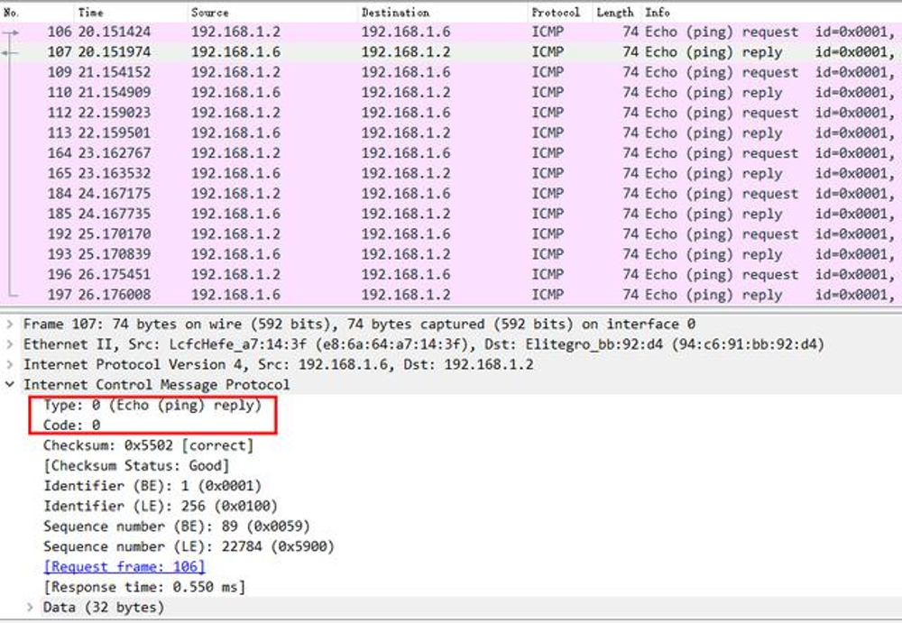902x623 pixels.
Task: Select packet 106 echo request row
Action: 451,32
